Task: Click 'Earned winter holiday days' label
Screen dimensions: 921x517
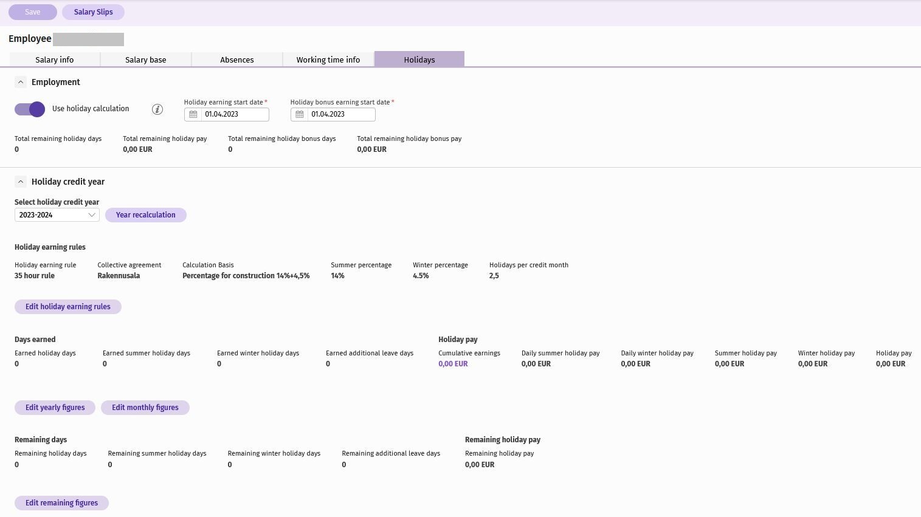Action: [258, 353]
